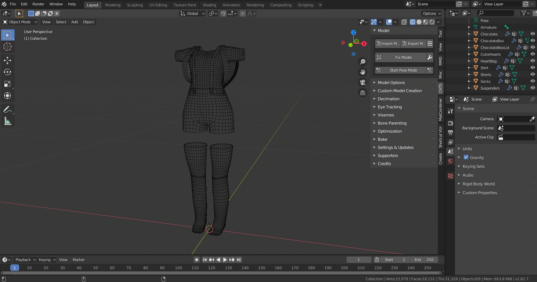Click the Fix Model button
The image size is (537, 282).
pos(403,57)
